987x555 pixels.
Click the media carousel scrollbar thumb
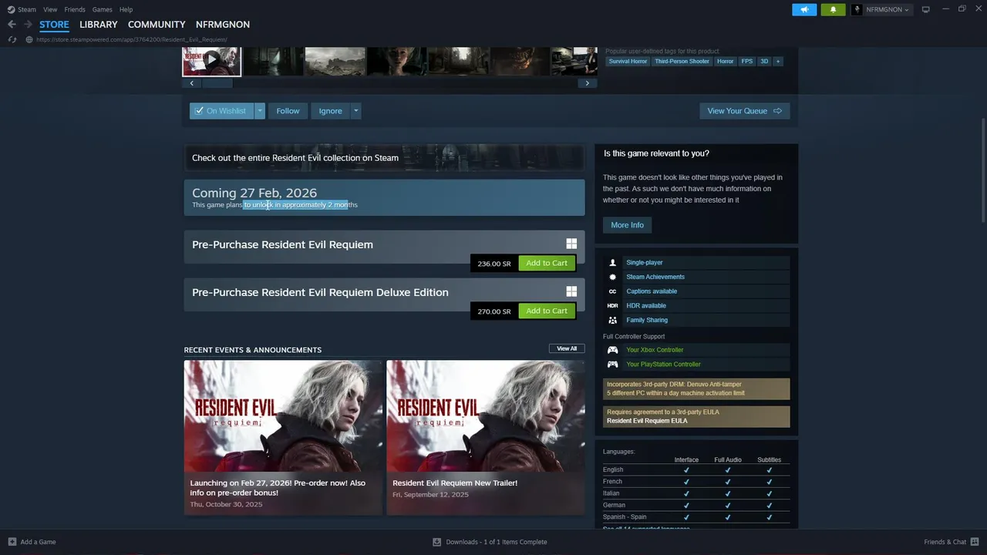[217, 83]
